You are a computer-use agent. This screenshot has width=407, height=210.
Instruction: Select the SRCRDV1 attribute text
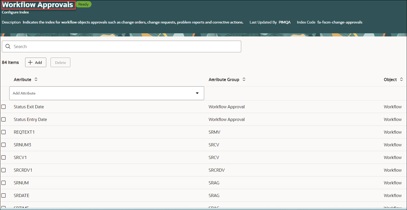pos(23,170)
